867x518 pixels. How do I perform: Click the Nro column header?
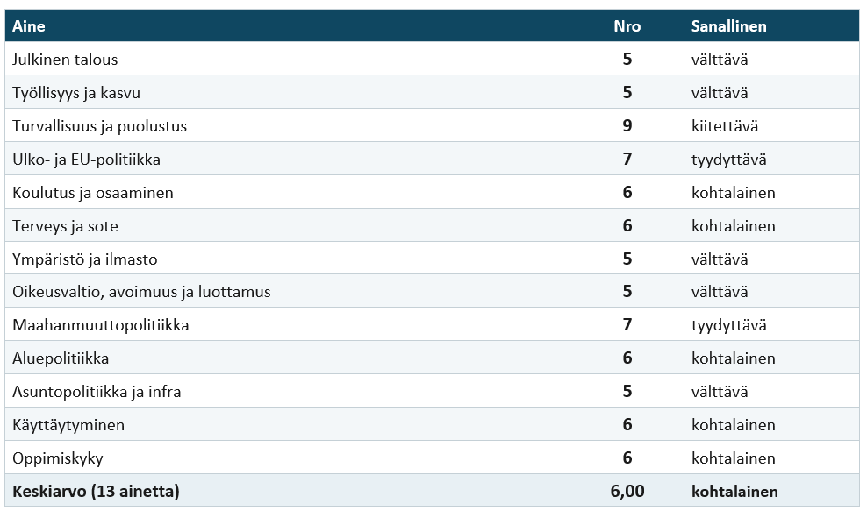(627, 25)
